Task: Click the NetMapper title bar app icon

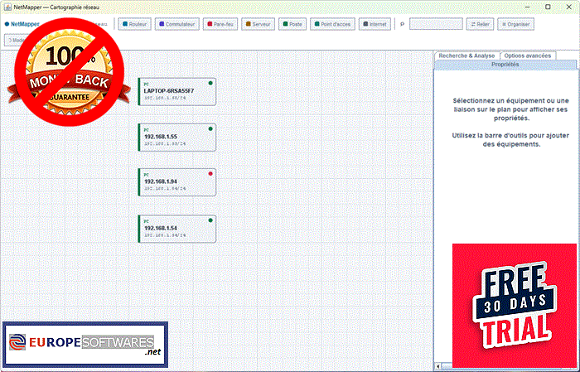Action: click(x=7, y=7)
